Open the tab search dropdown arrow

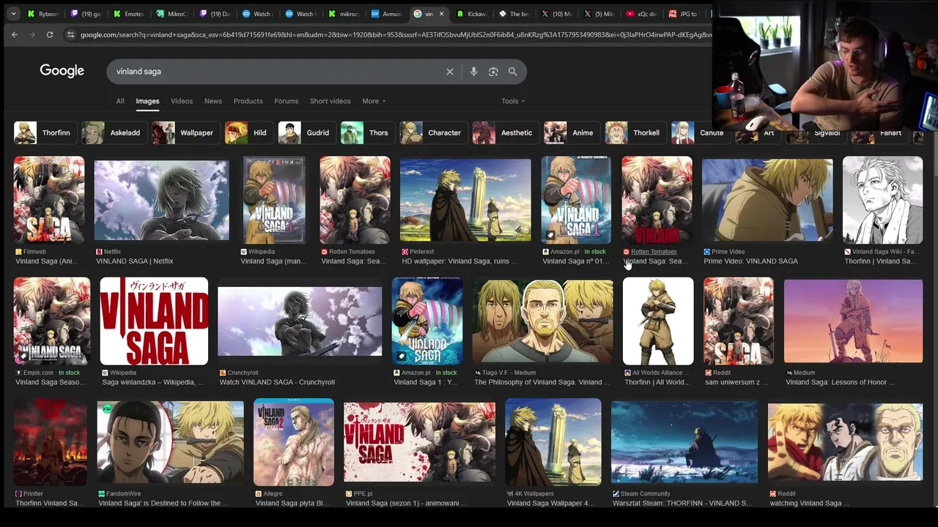coord(13,13)
